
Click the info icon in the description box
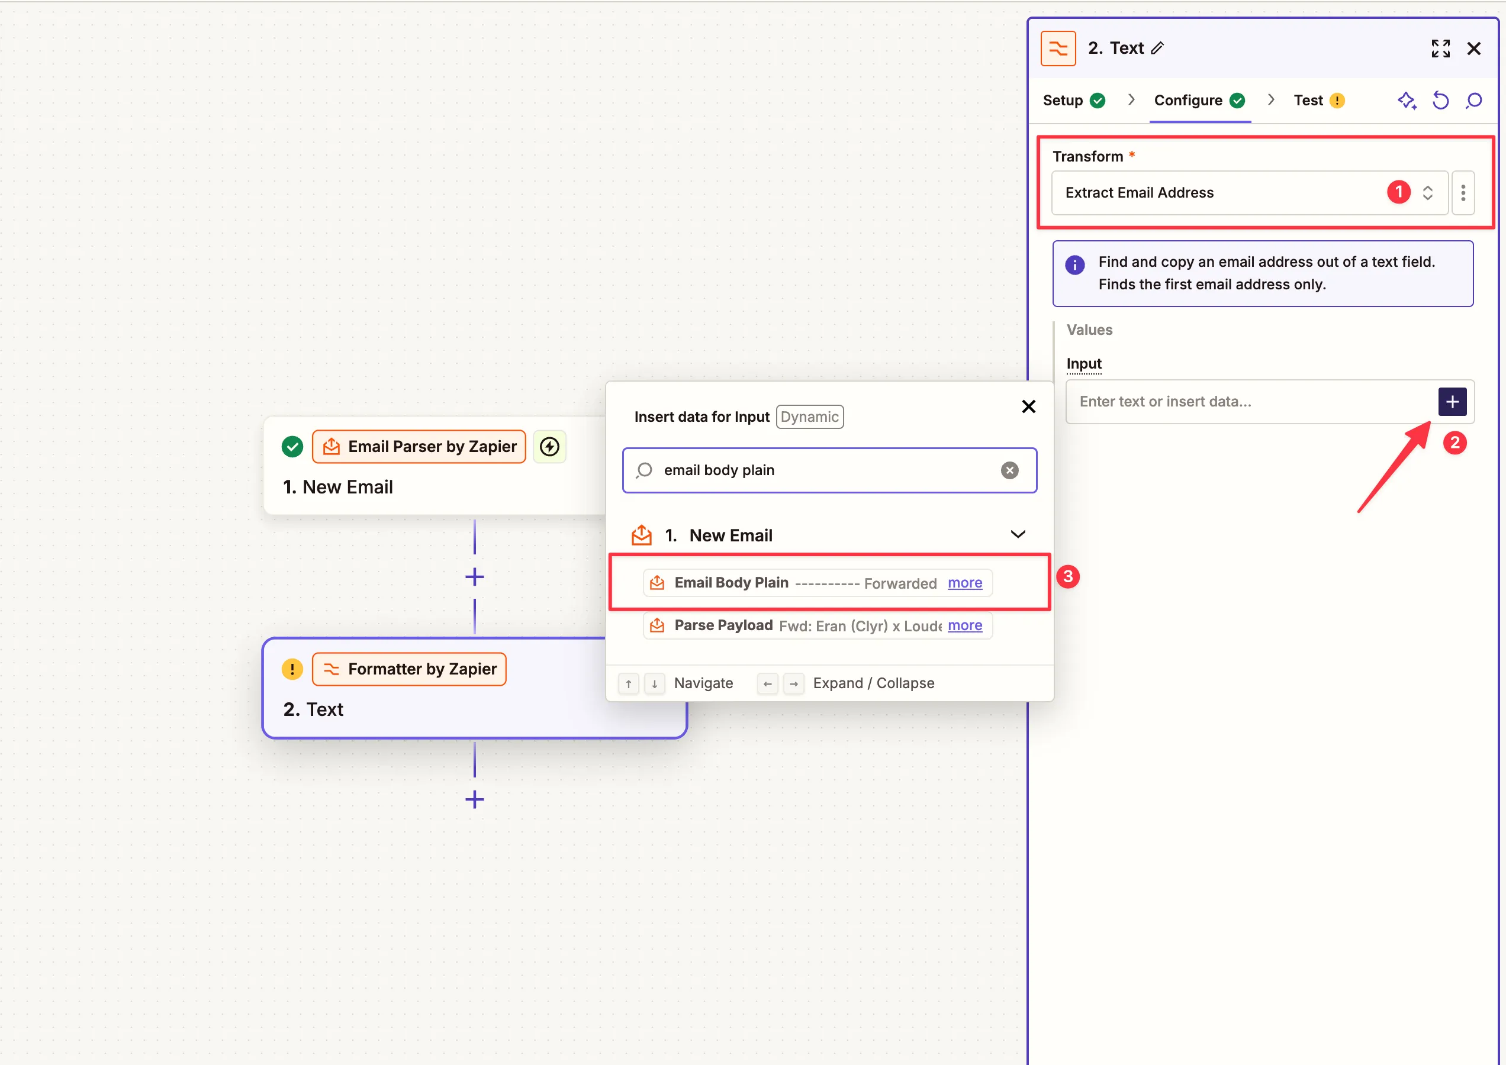pyautogui.click(x=1074, y=265)
